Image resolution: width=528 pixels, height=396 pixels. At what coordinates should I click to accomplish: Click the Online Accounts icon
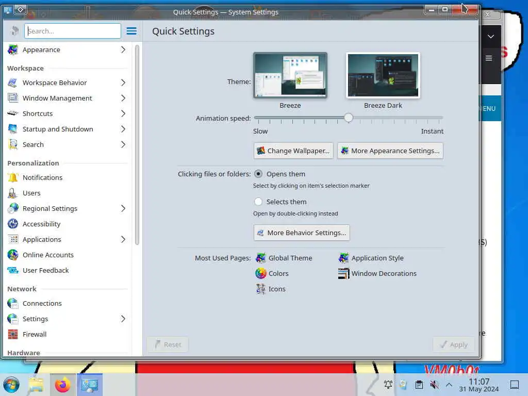click(x=13, y=255)
